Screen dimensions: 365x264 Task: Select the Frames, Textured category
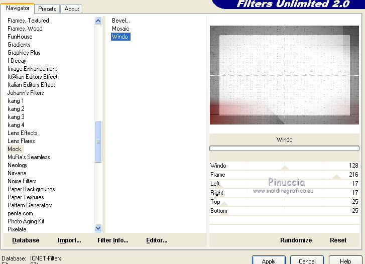tap(28, 21)
